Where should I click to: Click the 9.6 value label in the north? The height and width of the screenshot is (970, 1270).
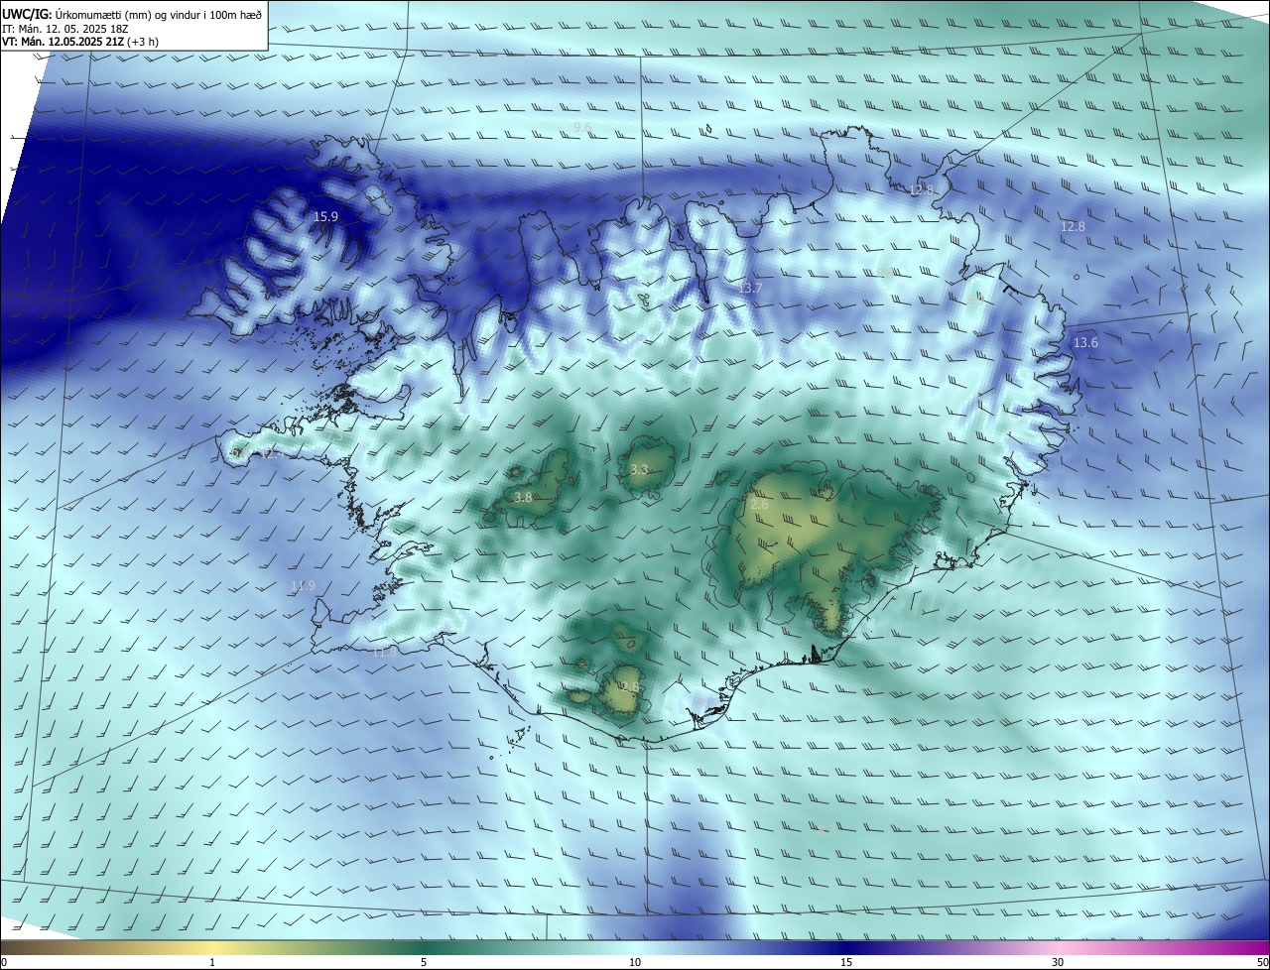582,128
